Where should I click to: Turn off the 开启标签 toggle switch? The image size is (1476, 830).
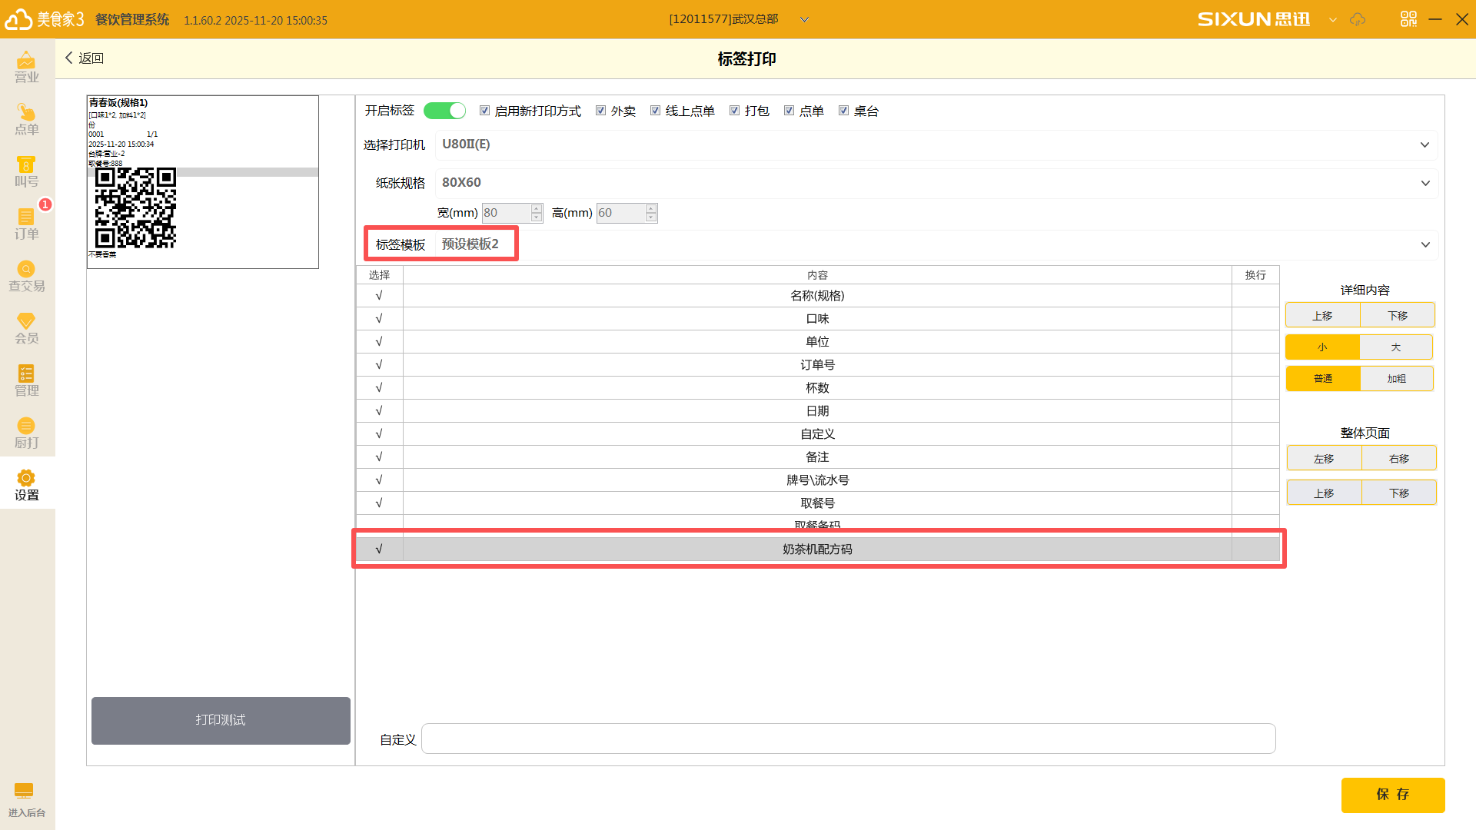pyautogui.click(x=444, y=111)
